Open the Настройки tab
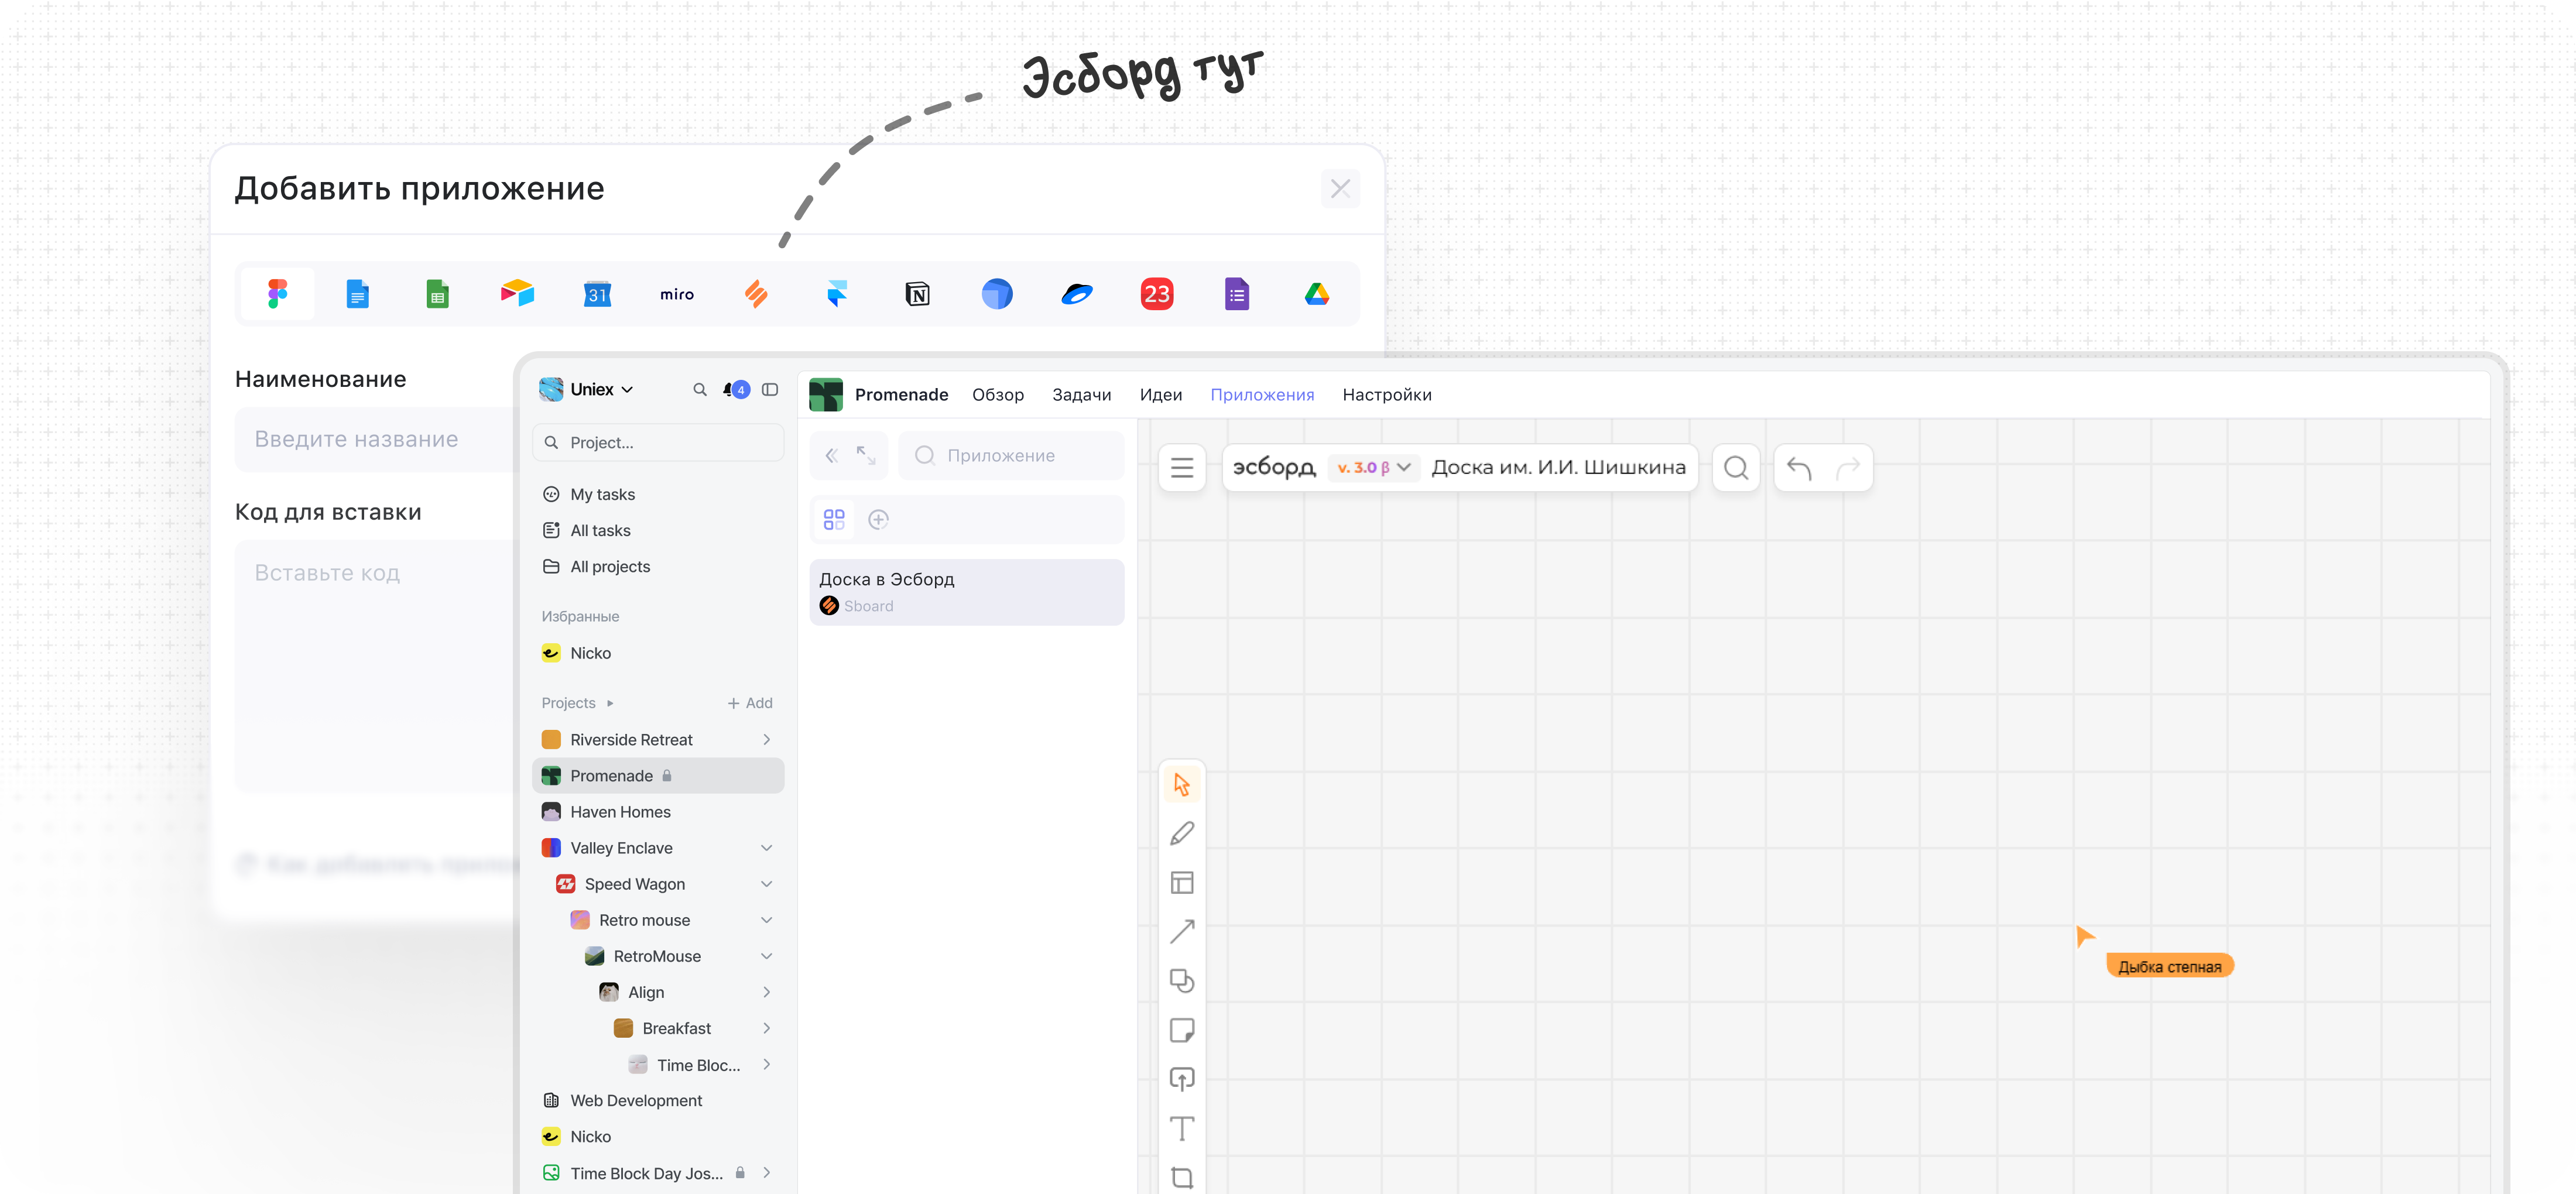 (x=1386, y=395)
